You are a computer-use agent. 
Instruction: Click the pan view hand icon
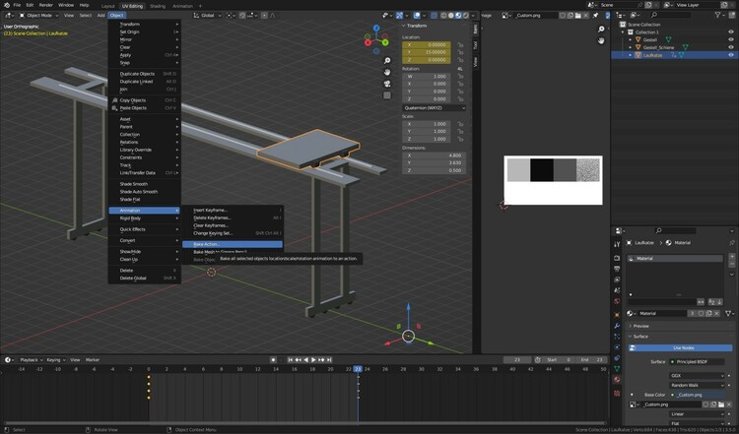[388, 71]
